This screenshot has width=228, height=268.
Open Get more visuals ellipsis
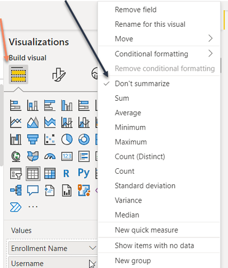click(x=33, y=207)
